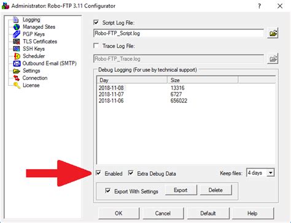Uncheck the Script Log File checkbox
Viewport: 291px width, 223px height.
[96, 23]
